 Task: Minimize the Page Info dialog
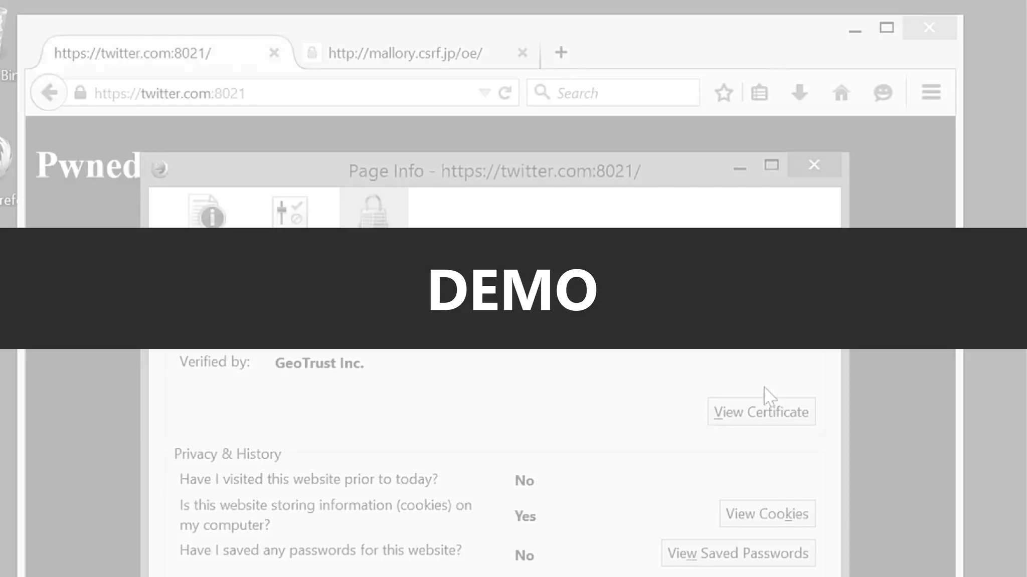tap(740, 168)
